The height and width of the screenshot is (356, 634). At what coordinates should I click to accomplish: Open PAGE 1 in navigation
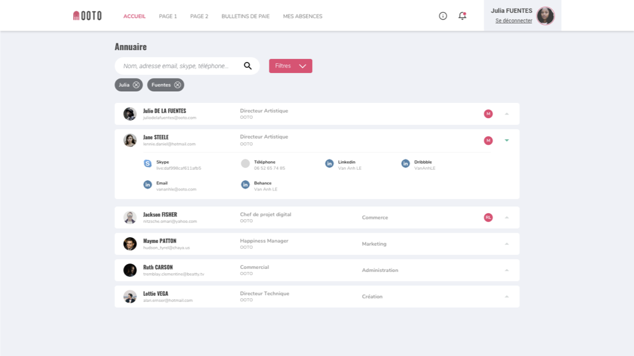(168, 16)
